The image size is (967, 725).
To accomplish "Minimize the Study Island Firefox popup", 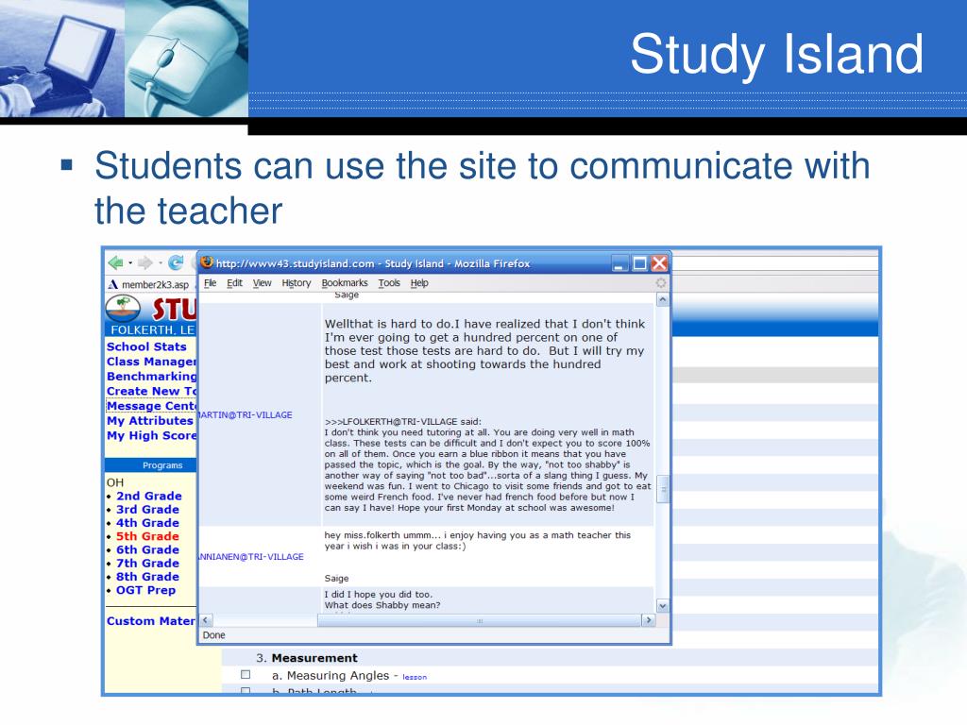I will click(x=620, y=264).
